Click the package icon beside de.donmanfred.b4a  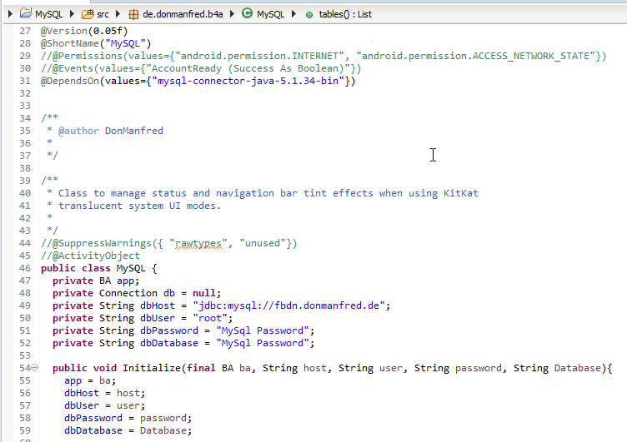pyautogui.click(x=133, y=14)
